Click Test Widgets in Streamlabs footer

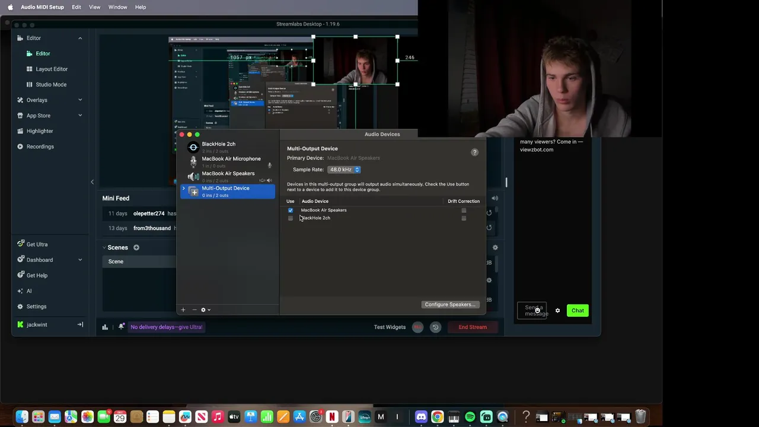390,327
